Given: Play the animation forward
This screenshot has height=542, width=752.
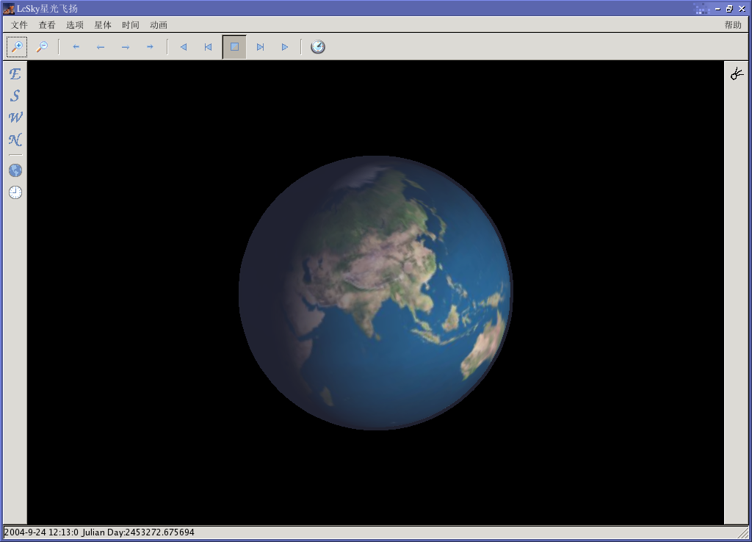Looking at the screenshot, I should click(285, 46).
